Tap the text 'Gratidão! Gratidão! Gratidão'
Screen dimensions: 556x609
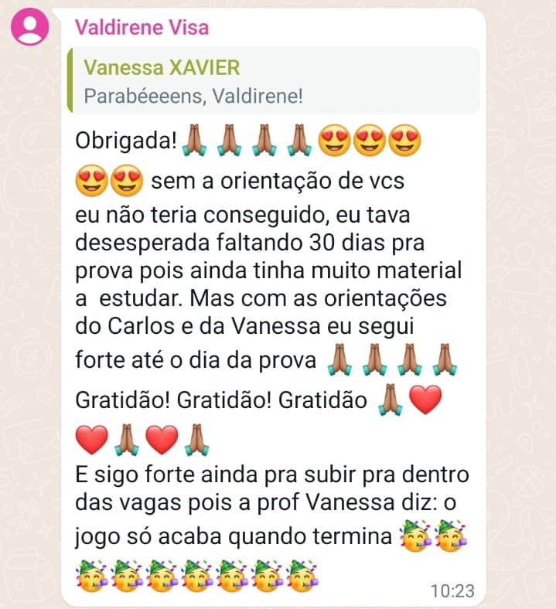(221, 400)
